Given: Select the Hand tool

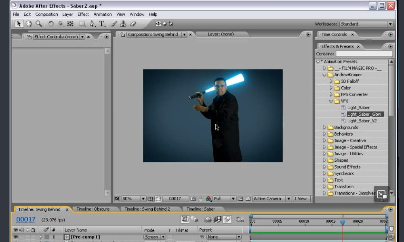Looking at the screenshot, I should (28, 24).
